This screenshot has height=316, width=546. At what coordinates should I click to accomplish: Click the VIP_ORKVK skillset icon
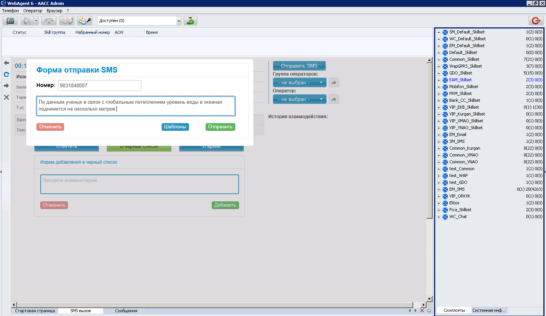(x=445, y=196)
